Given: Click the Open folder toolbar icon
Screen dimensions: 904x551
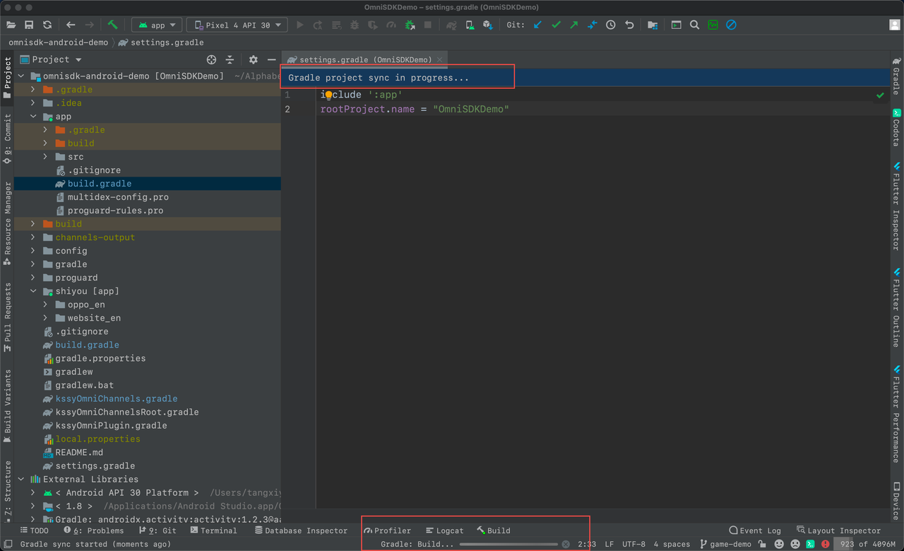Looking at the screenshot, I should click(11, 25).
